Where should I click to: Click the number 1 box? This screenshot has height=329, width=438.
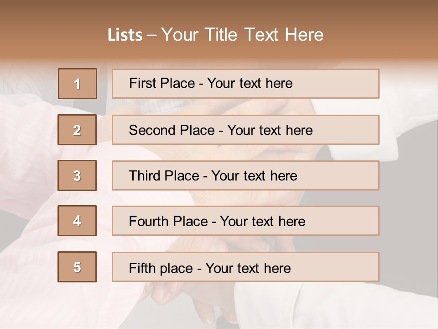point(77,84)
